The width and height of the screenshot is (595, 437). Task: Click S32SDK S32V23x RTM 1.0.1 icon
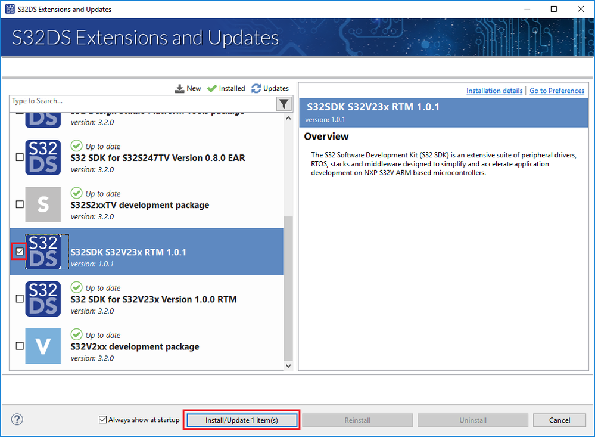[43, 252]
